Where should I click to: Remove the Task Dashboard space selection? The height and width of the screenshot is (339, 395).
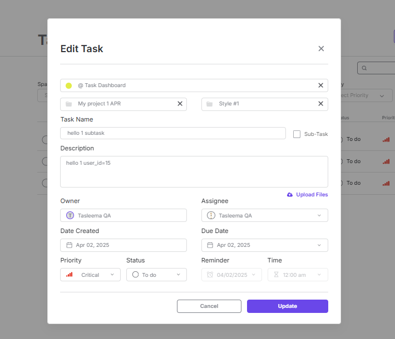[x=320, y=85]
